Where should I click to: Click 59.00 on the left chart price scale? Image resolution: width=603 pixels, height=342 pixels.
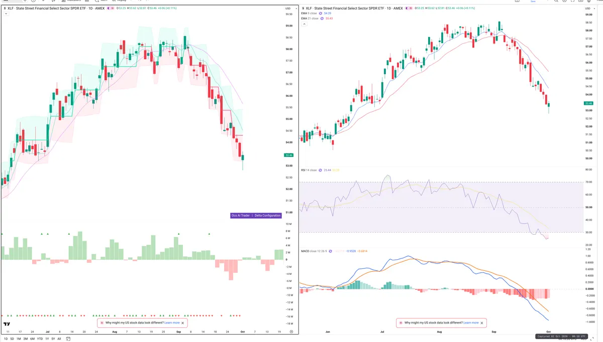(289, 26)
